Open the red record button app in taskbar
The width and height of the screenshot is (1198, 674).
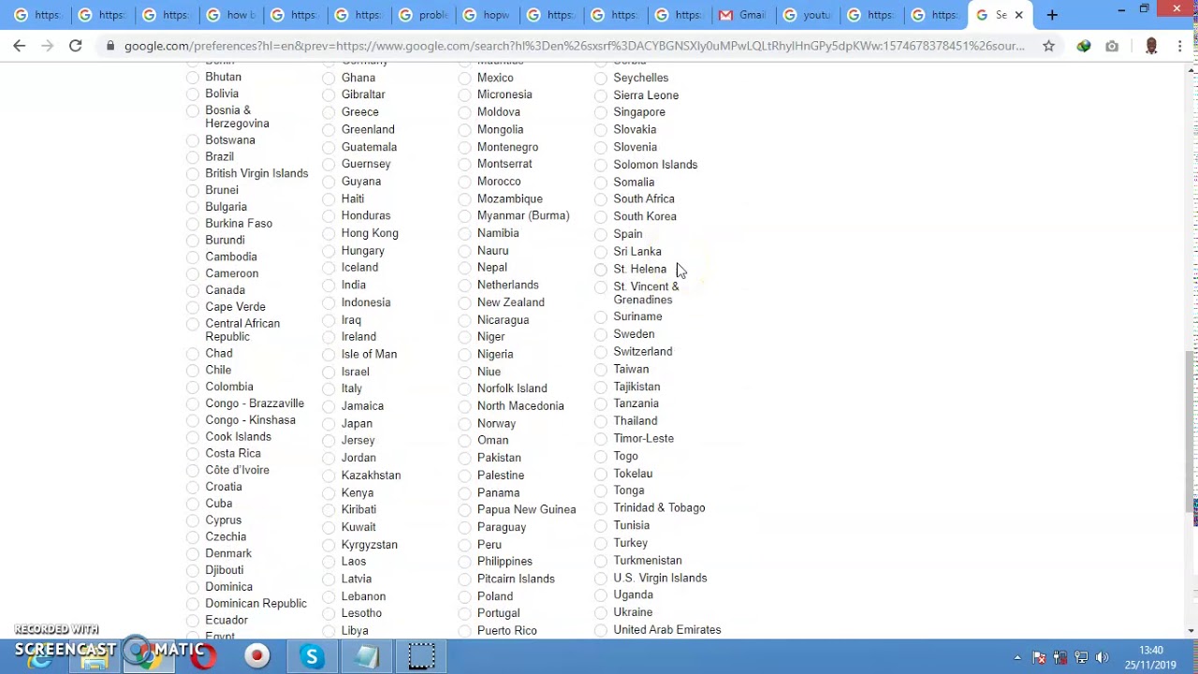tap(256, 656)
